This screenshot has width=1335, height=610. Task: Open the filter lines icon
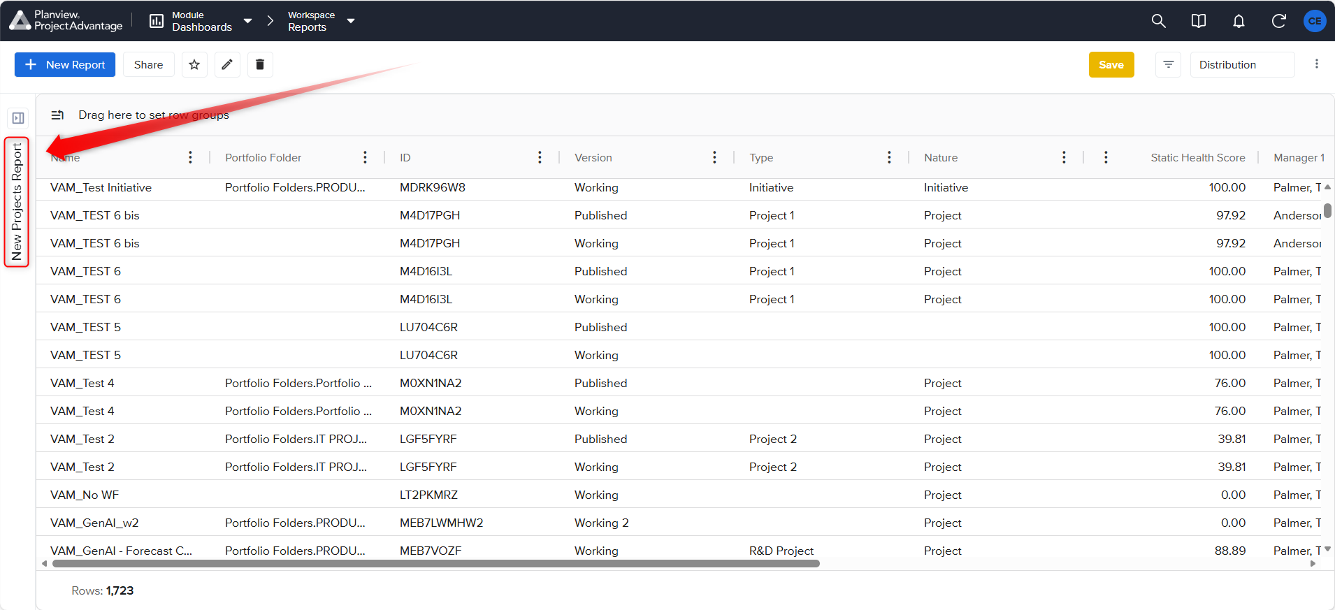[x=1168, y=64]
